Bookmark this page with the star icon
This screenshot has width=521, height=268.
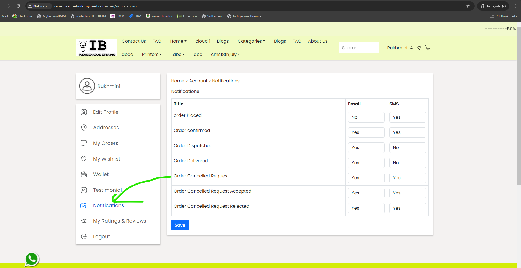tap(468, 6)
